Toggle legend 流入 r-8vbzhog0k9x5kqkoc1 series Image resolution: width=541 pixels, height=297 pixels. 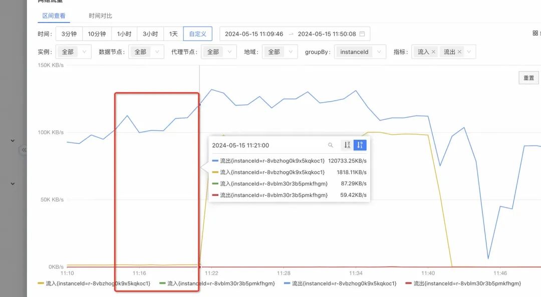pyautogui.click(x=94, y=283)
